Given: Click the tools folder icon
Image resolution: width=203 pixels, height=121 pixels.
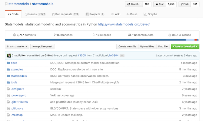Looking at the screenshot, I should [x=8, y=82].
